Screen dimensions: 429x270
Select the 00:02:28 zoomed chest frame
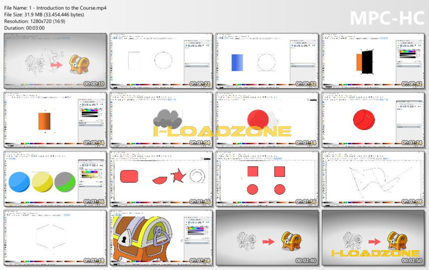click(161, 238)
